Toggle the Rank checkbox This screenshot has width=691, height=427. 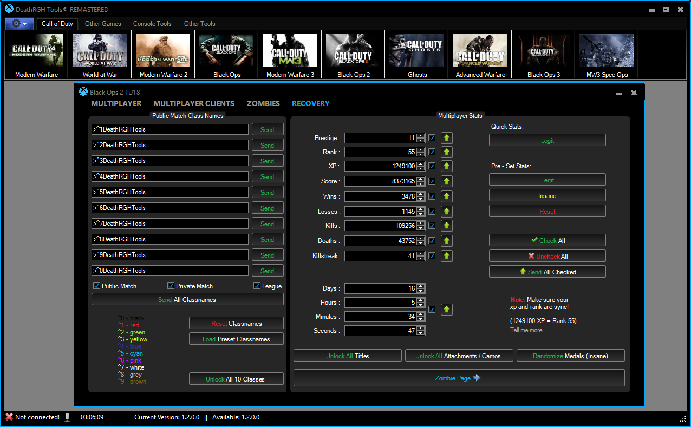coord(432,152)
